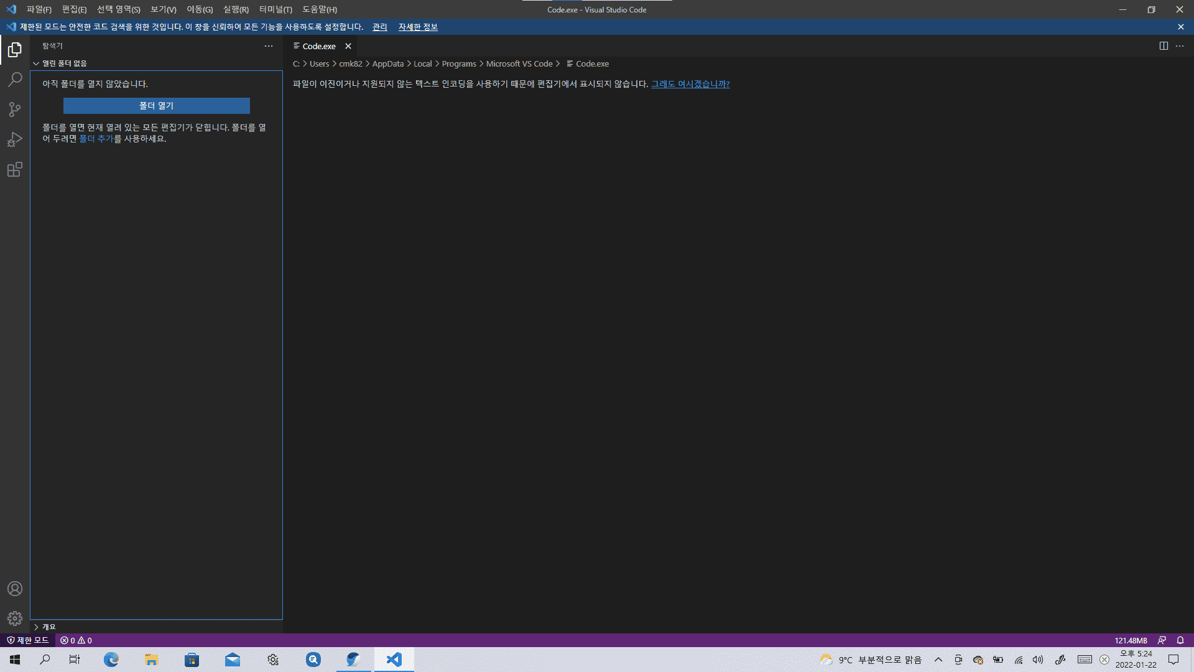Click the 그래도 여시겠습니까? link
1194x672 pixels.
(x=690, y=84)
